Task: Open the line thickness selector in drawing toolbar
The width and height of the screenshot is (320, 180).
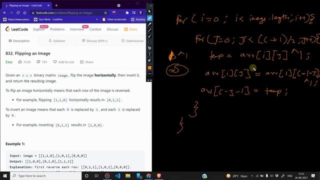Action: point(149,73)
